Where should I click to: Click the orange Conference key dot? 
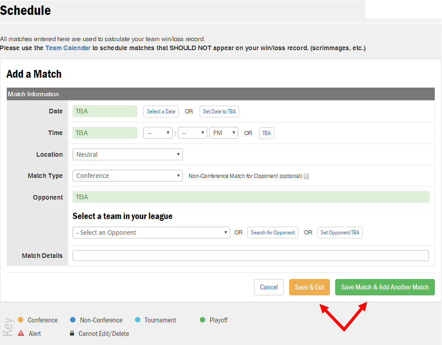[x=20, y=320]
